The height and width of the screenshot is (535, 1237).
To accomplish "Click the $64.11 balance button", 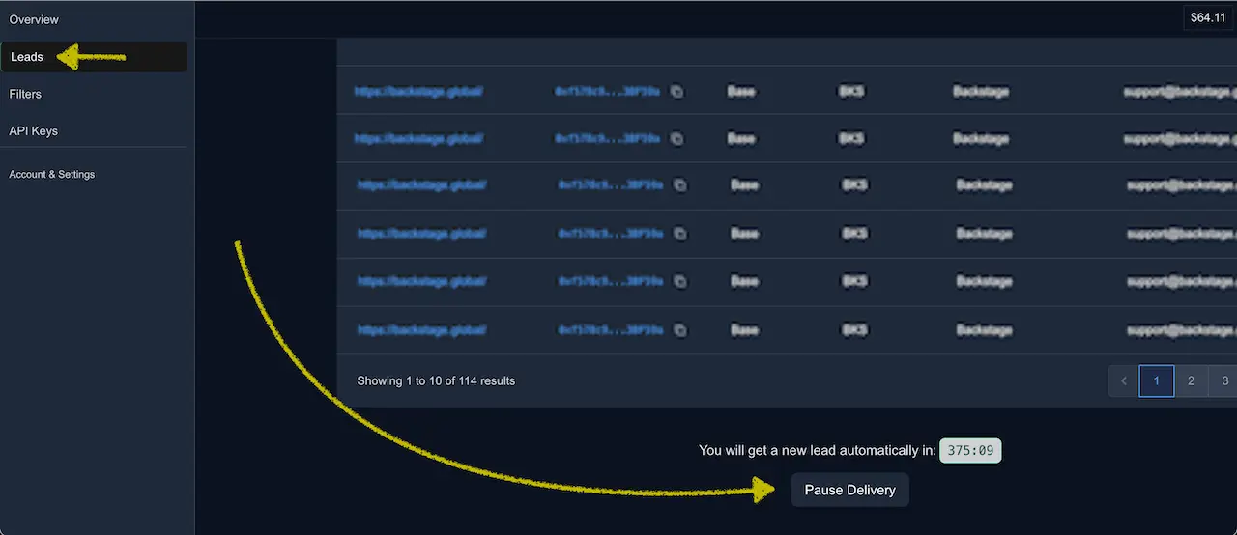I will 1207,17.
